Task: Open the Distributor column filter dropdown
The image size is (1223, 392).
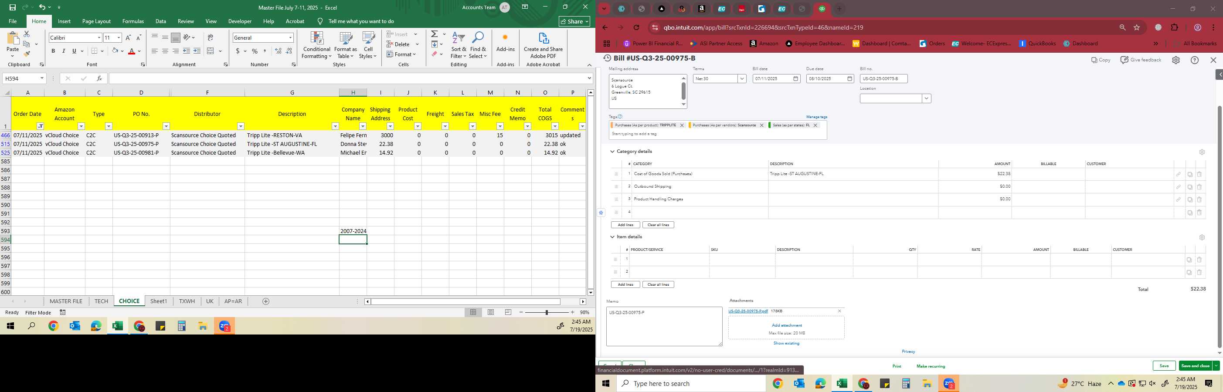Action: (241, 126)
